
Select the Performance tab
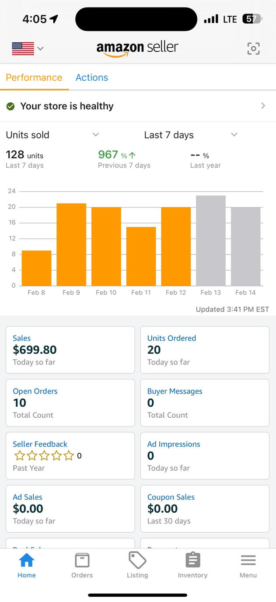coord(34,78)
